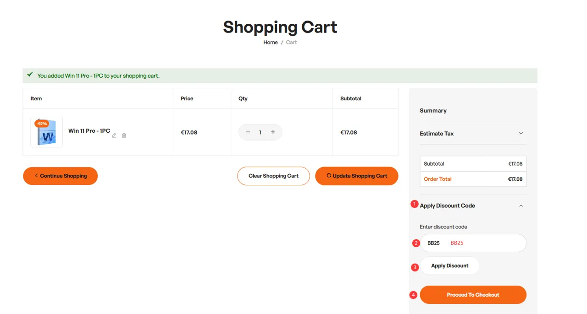Increase quantity with the plus button

click(273, 132)
